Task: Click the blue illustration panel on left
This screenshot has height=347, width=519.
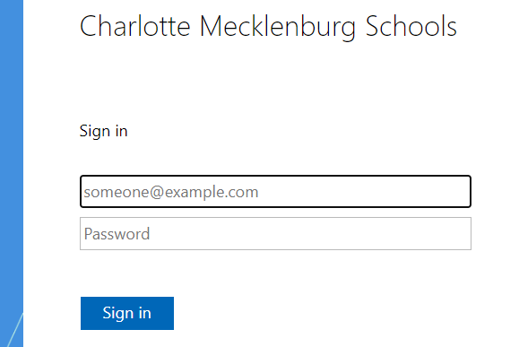Action: tap(12, 174)
